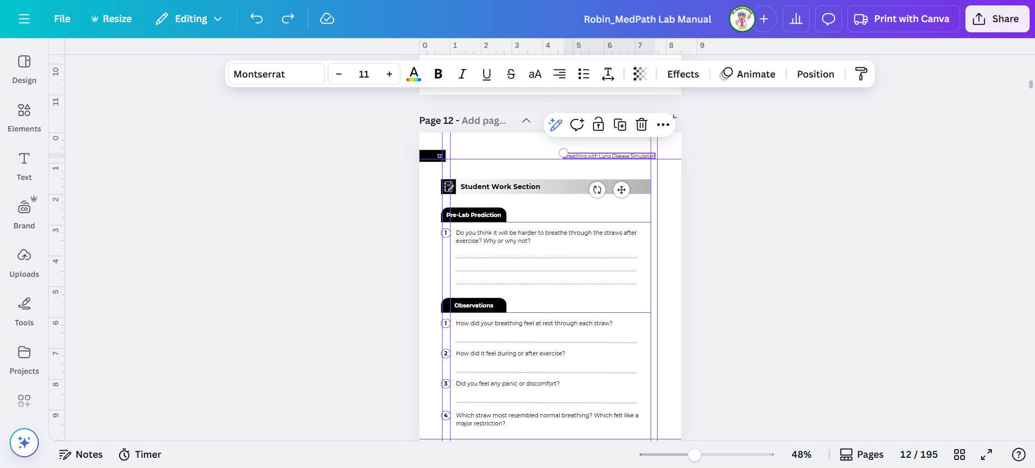The height and width of the screenshot is (468, 1035).
Task: Expand the Editing mode dropdown
Action: 189,19
